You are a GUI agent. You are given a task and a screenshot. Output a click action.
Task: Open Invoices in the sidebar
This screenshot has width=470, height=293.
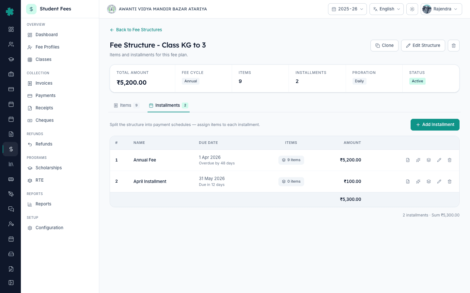[x=60, y=83]
